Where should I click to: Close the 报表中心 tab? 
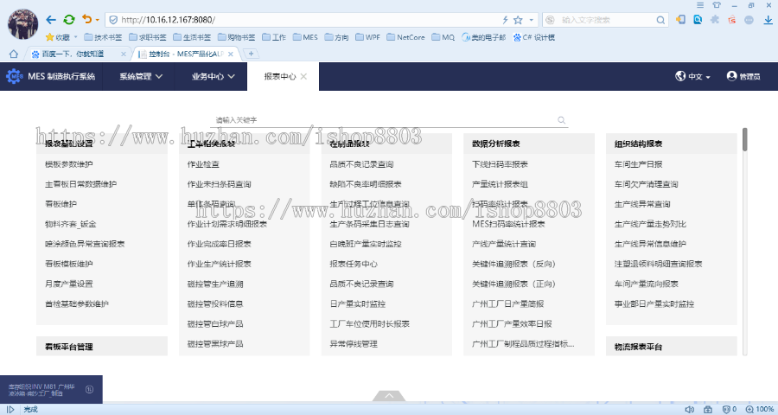[303, 76]
